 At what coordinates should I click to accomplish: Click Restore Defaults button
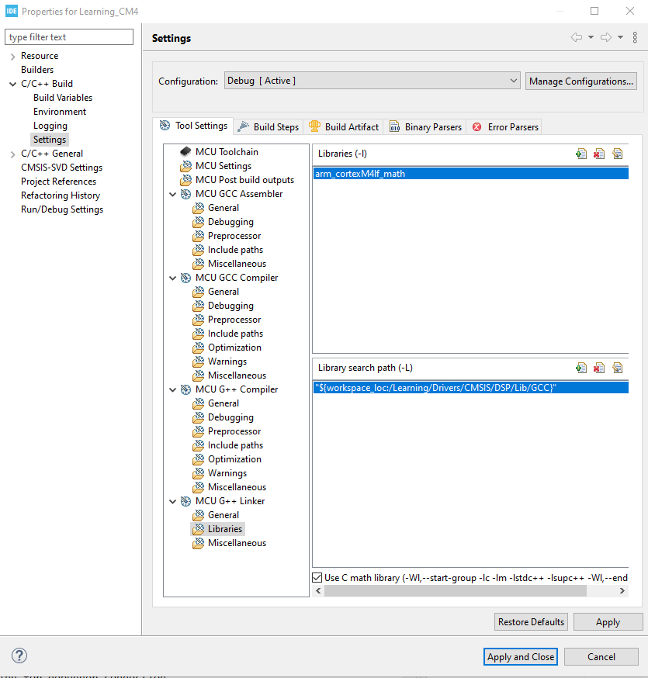tap(531, 622)
